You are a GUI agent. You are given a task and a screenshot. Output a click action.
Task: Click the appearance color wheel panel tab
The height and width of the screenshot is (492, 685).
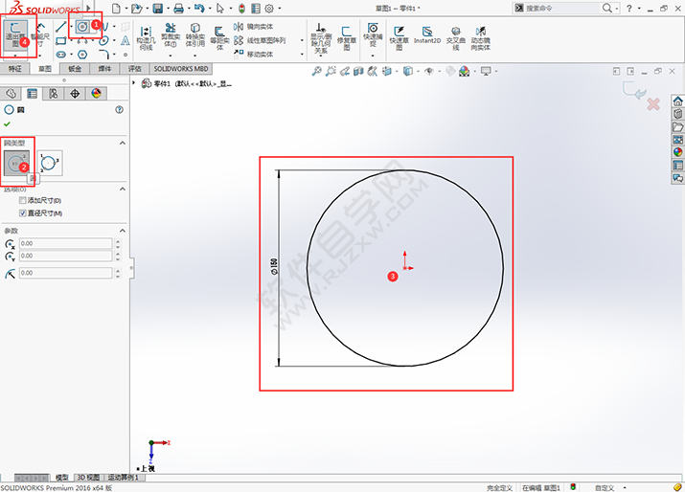coord(95,93)
